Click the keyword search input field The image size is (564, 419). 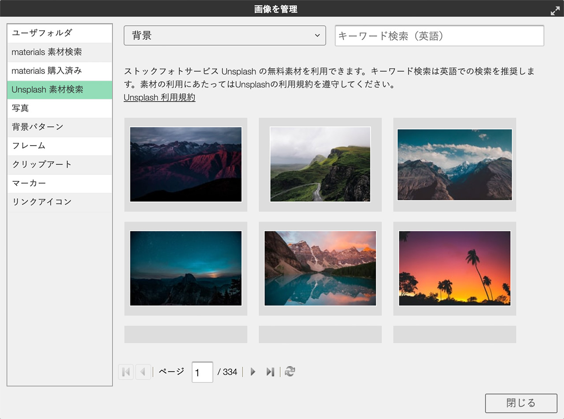click(439, 36)
